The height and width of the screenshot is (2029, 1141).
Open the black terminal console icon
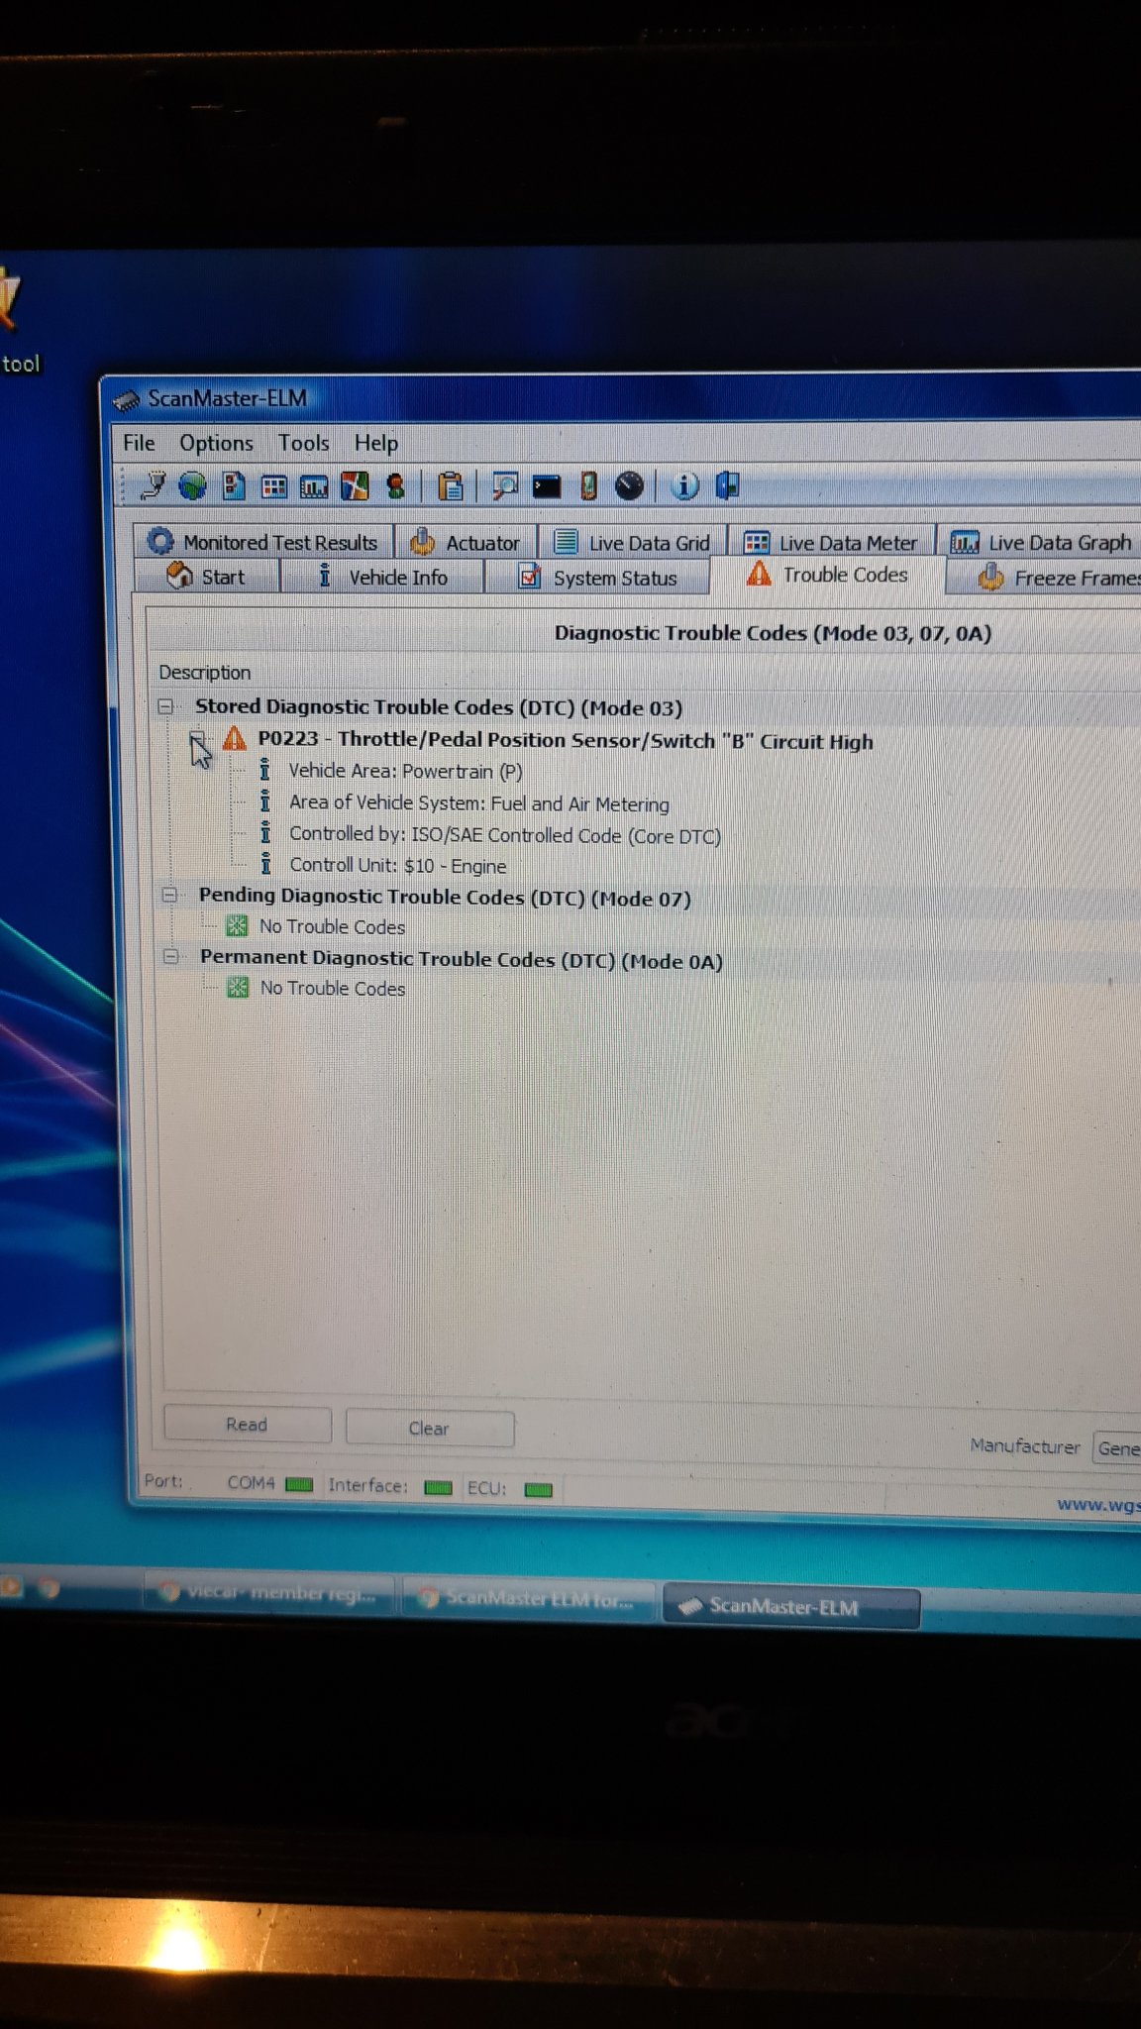coord(547,485)
